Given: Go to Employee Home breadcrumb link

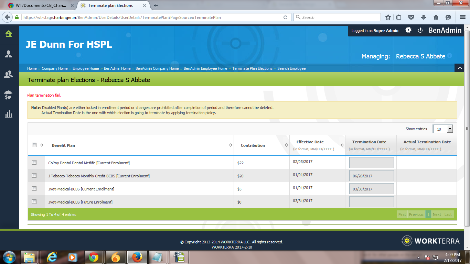Looking at the screenshot, I should point(86,68).
